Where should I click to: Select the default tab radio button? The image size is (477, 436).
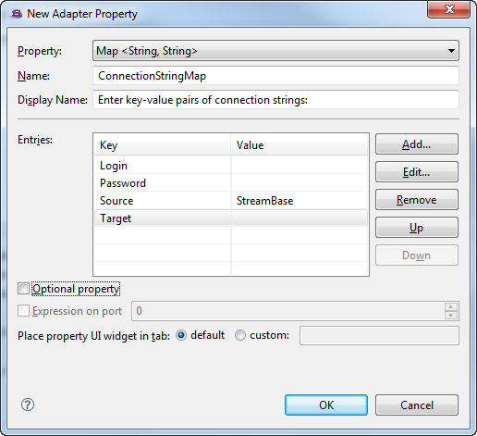[181, 335]
